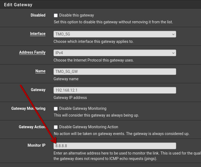Click the Monitor IP field with 8.8.8.8

point(115,146)
